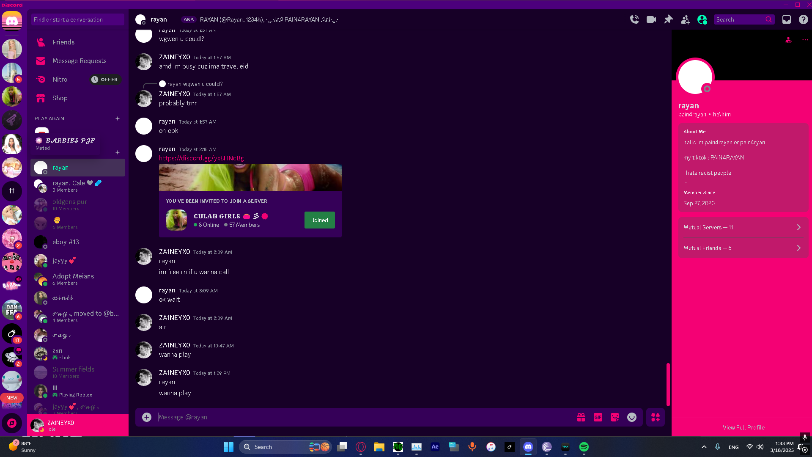Screen dimensions: 812x457
Task: Open the discord.gg invite link
Action: (201, 158)
